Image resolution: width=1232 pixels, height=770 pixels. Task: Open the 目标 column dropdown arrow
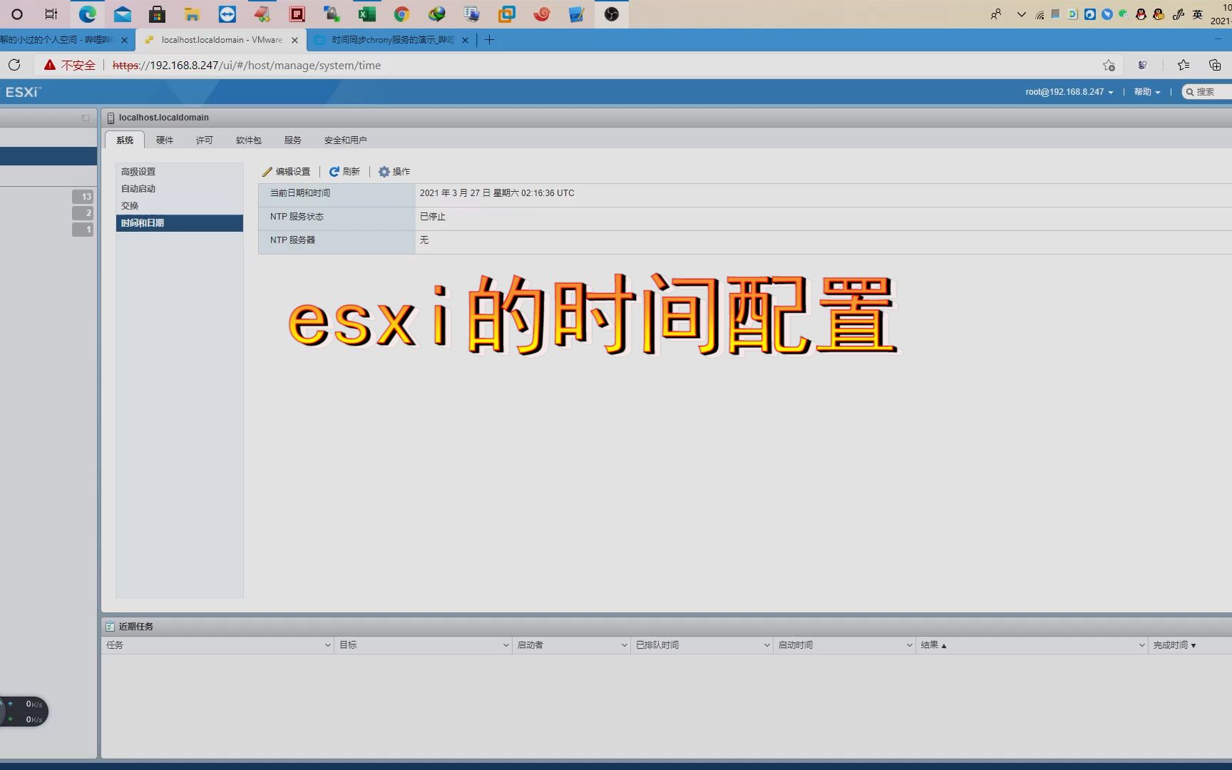[x=505, y=645]
